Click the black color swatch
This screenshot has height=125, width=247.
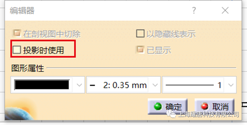tap(42, 85)
